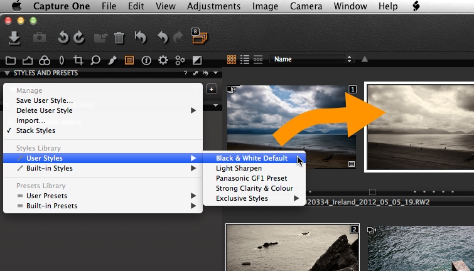Click the camera Capture icon
The image size is (474, 271).
tap(40, 38)
